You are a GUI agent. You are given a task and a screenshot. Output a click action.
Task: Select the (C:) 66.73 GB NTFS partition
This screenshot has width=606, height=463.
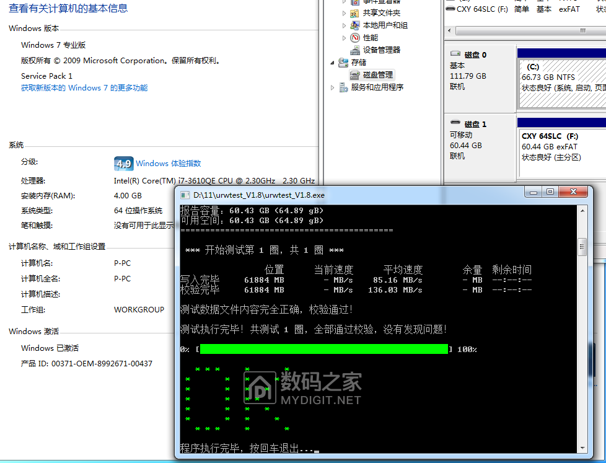pyautogui.click(x=563, y=83)
